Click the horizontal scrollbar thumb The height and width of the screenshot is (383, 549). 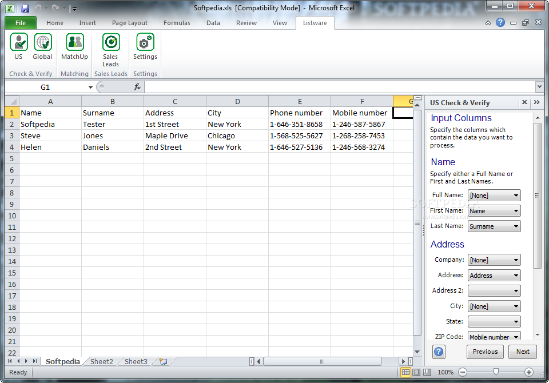[322, 361]
